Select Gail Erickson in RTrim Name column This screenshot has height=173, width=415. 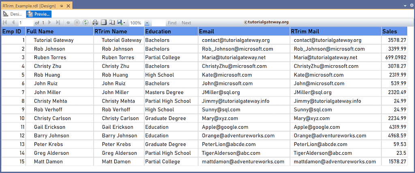point(118,127)
